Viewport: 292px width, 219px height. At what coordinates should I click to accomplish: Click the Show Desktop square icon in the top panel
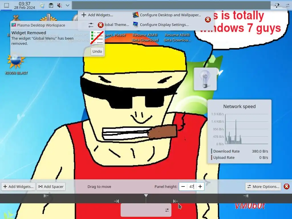click(x=7, y=5)
